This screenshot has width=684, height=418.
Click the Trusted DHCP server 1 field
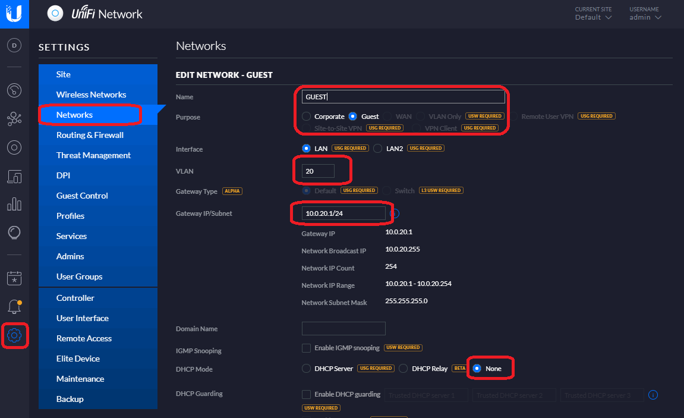(x=426, y=395)
